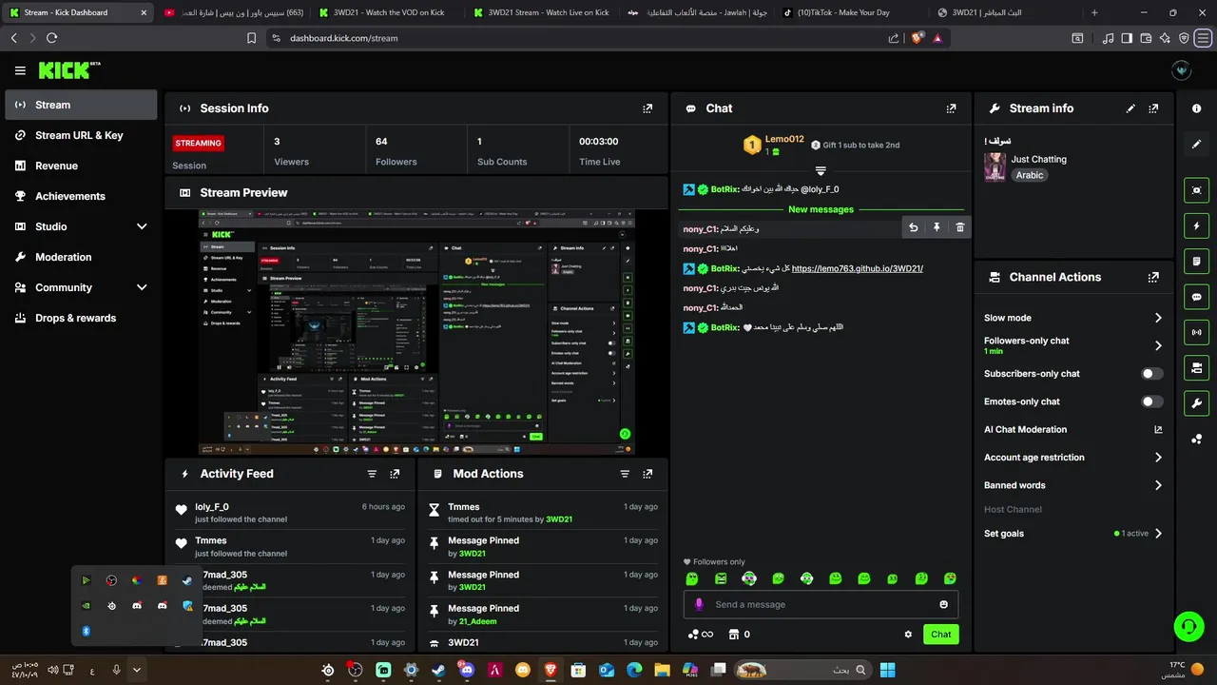Click the Bluetooth icon in tray popup
The image size is (1217, 685).
(86, 631)
